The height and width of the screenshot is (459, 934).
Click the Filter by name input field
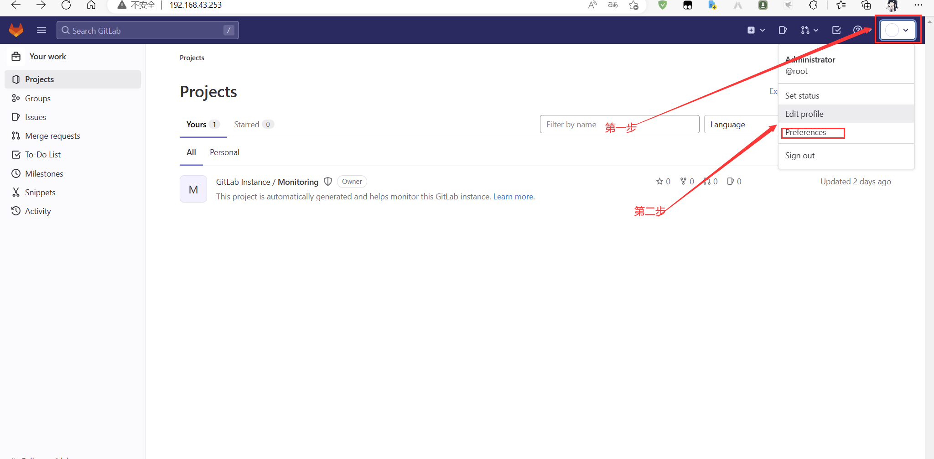(593, 124)
